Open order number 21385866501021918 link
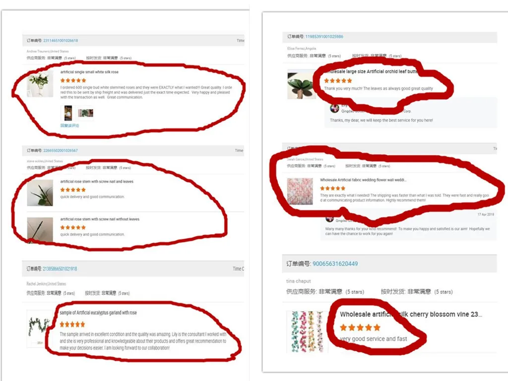Image resolution: width=508 pixels, height=381 pixels. tap(60, 268)
